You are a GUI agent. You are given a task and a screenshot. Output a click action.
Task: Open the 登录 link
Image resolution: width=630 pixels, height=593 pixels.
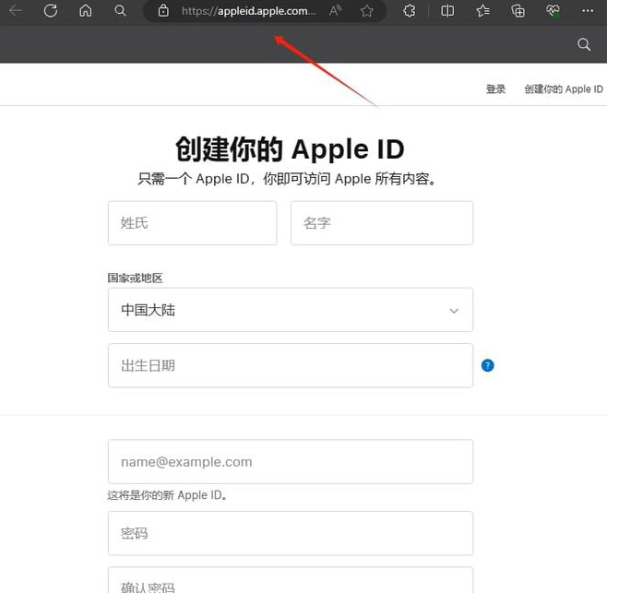[495, 89]
